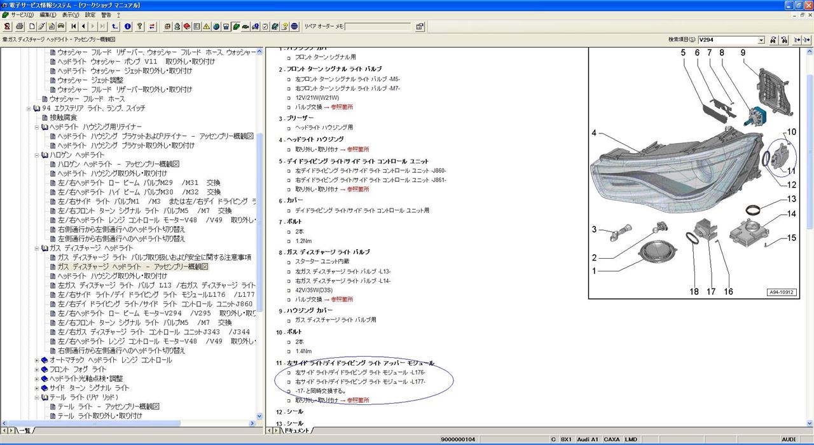Collapse the ヘッドライト ハウジング用リテイナー tree node

[37, 127]
